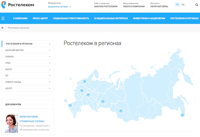
Task: Expand the УРАЛ arrow
Action: (x=50, y=63)
